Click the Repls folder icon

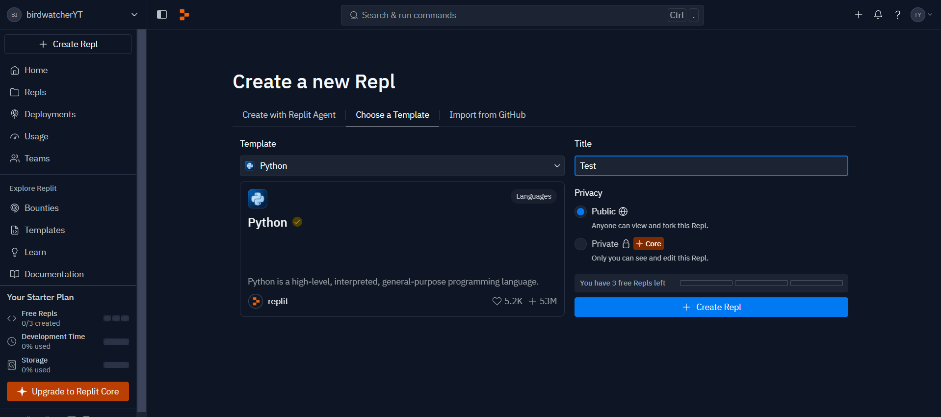click(15, 92)
